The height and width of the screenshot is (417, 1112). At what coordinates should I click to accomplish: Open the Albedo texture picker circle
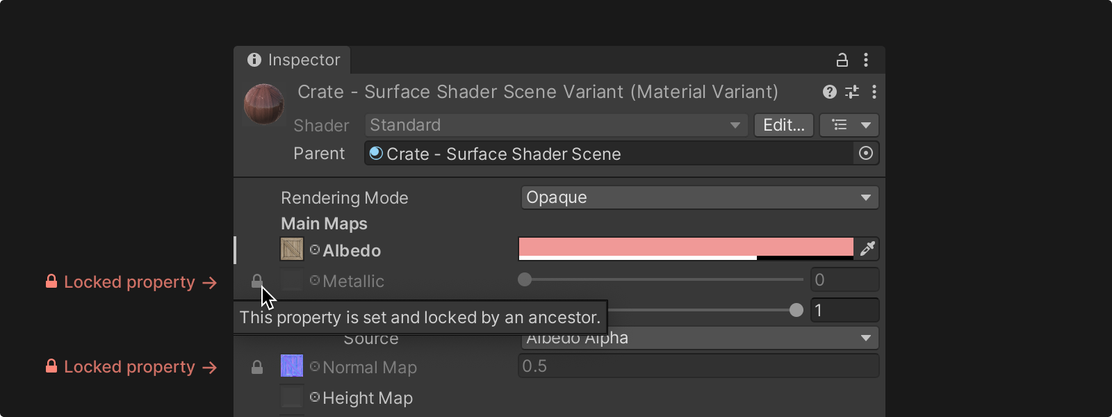click(x=315, y=250)
